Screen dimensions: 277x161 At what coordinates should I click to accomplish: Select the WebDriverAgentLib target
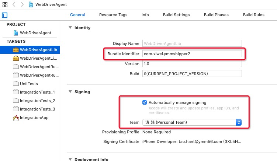click(30, 50)
